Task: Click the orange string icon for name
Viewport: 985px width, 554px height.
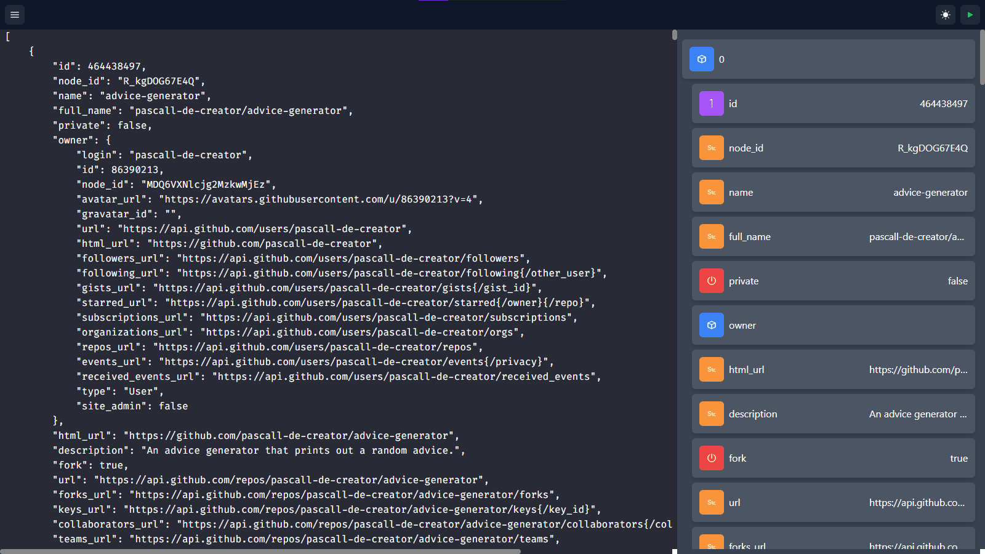Action: [x=712, y=192]
